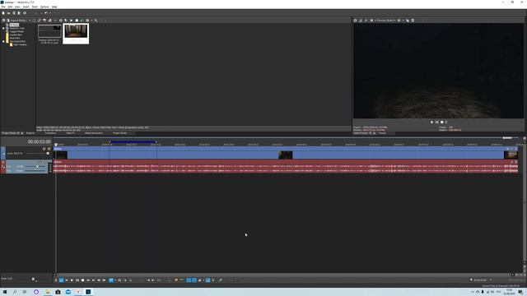527x296 pixels.
Task: Select All Media in the bin tree
Action: (14, 25)
